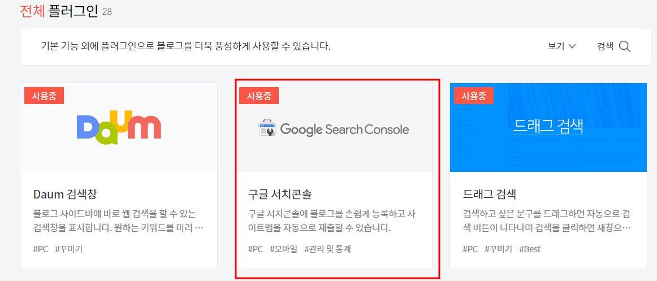Click the 검색 label text
Viewport: 657px width, 281px height.
pyautogui.click(x=606, y=46)
